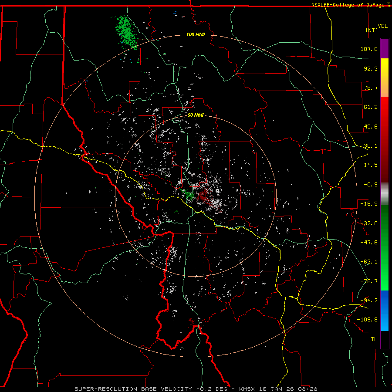392x392 pixels.
Task: Select the 30.1 velocity scale value
Action: click(x=371, y=146)
